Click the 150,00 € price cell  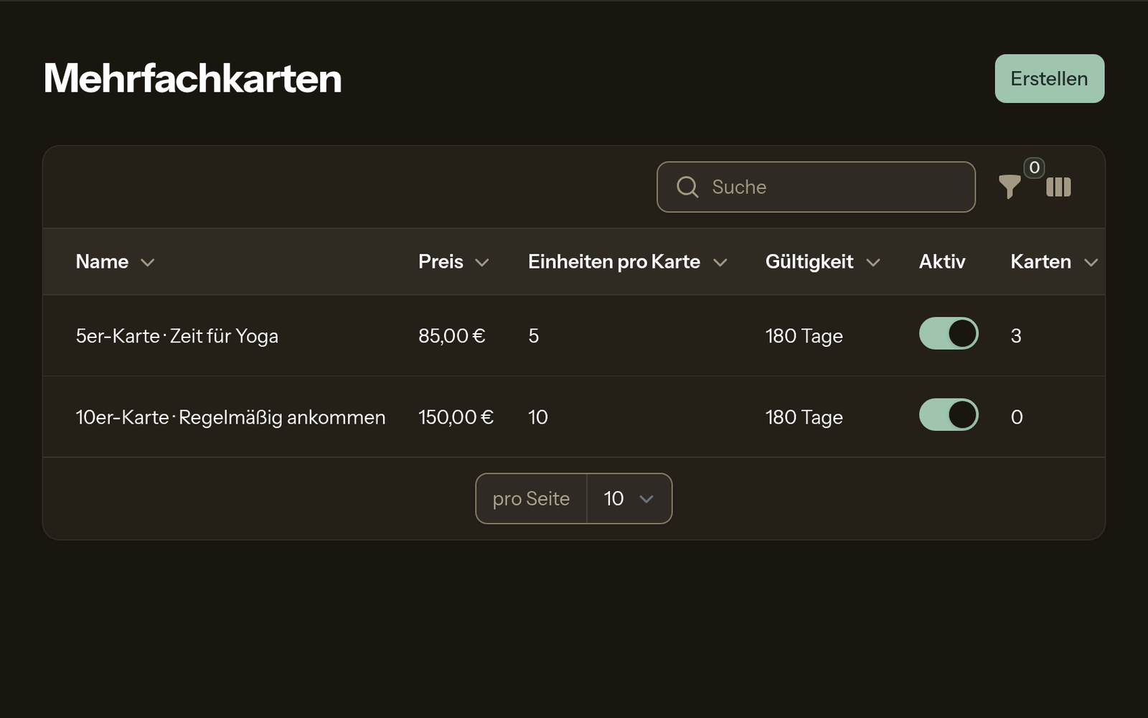(x=456, y=417)
